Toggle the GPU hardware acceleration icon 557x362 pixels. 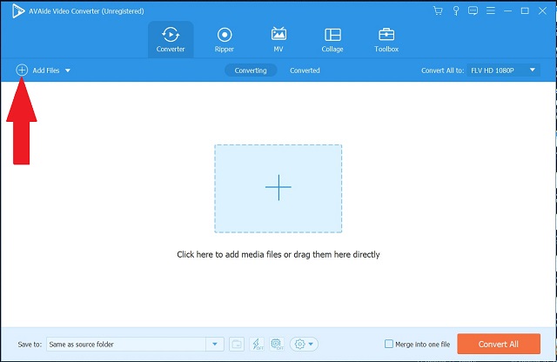click(277, 344)
